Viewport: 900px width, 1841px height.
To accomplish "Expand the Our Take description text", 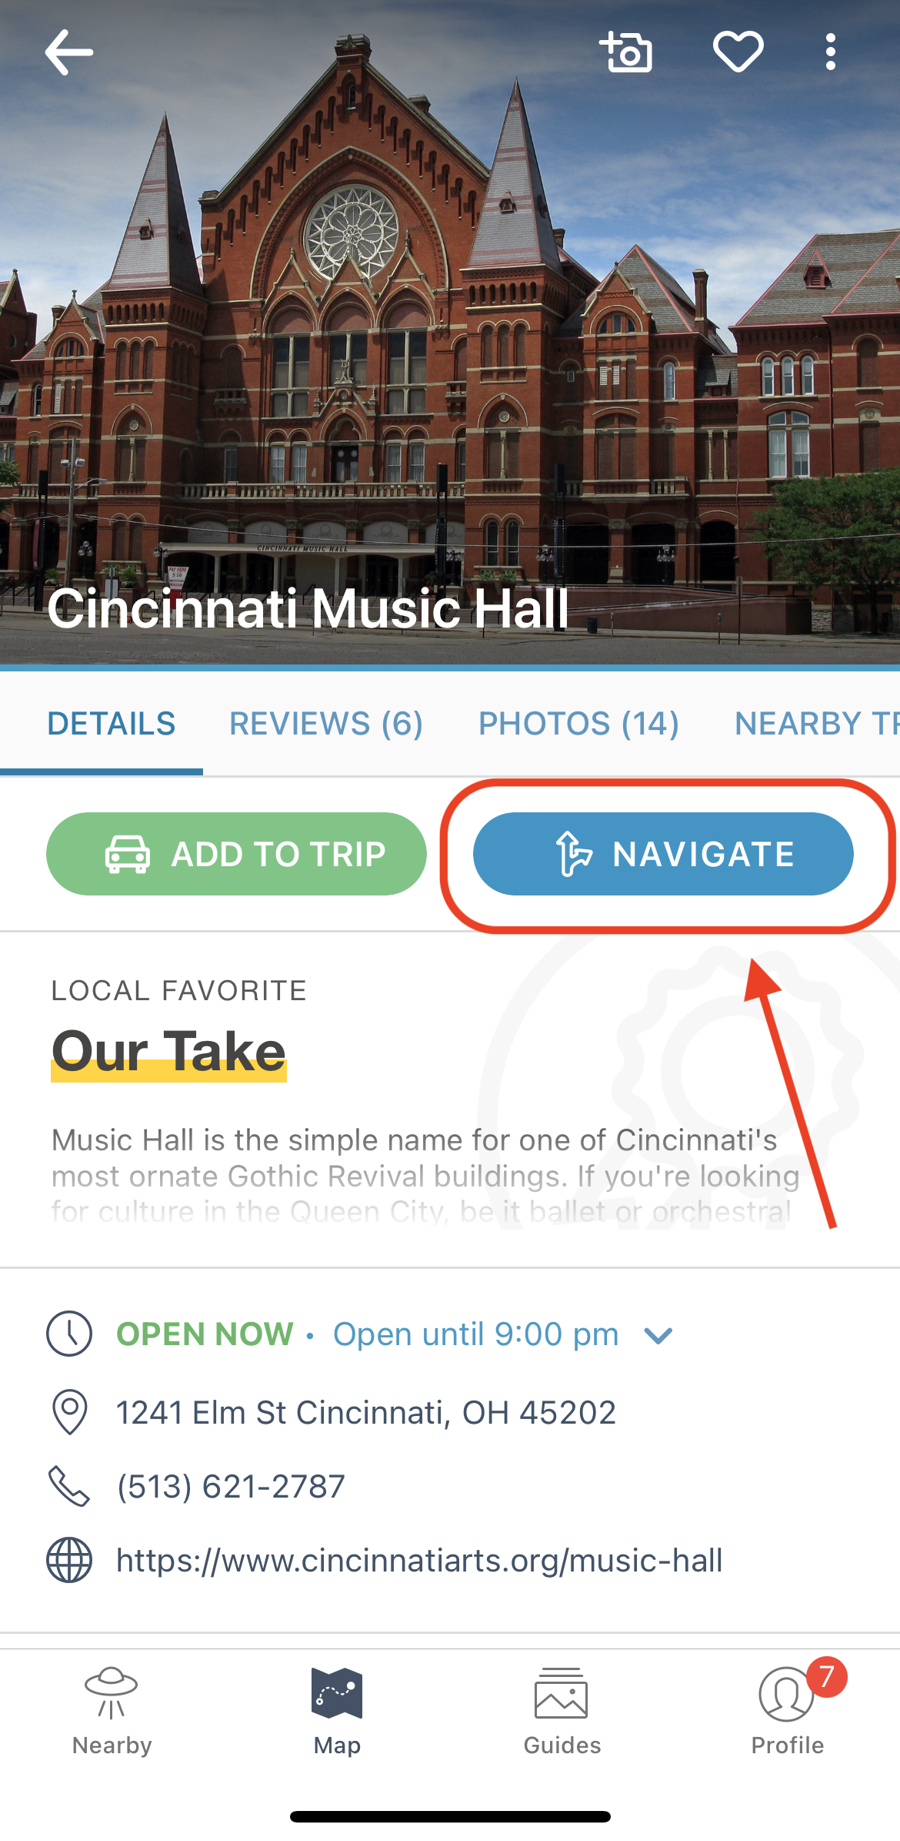I will pos(425,1175).
